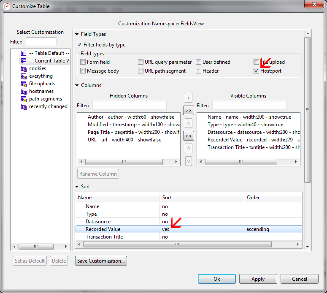327x293 pixels.
Task: Uncheck the Host:port field type
Action: point(256,71)
